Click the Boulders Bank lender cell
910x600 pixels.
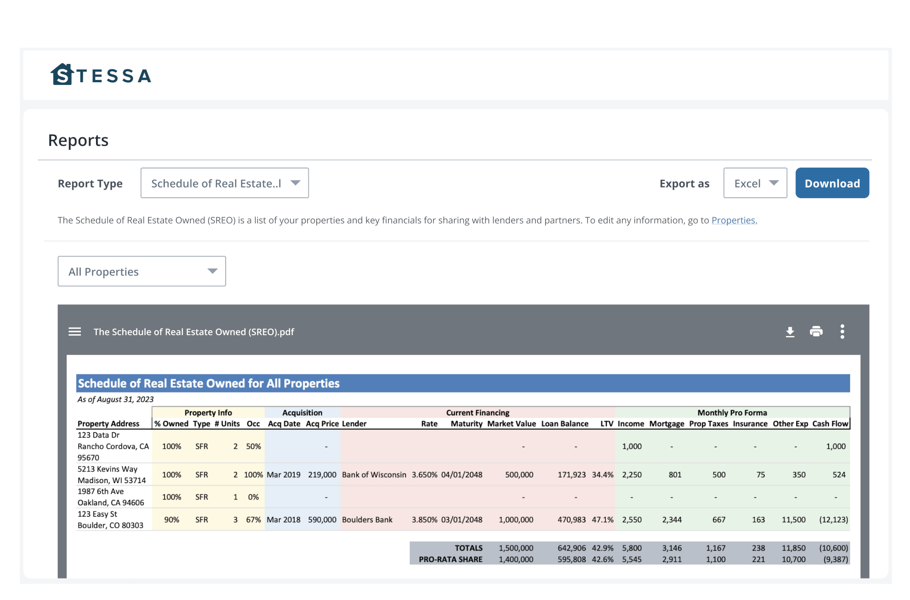tap(367, 520)
